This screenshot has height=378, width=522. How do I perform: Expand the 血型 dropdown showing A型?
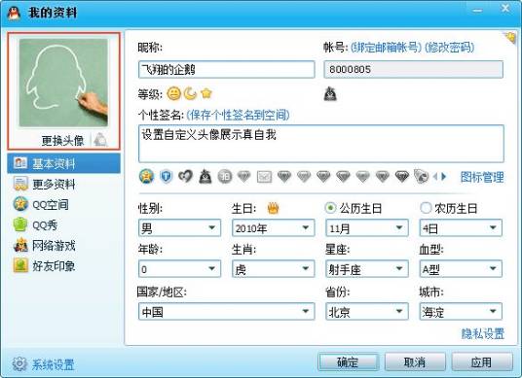coord(461,269)
